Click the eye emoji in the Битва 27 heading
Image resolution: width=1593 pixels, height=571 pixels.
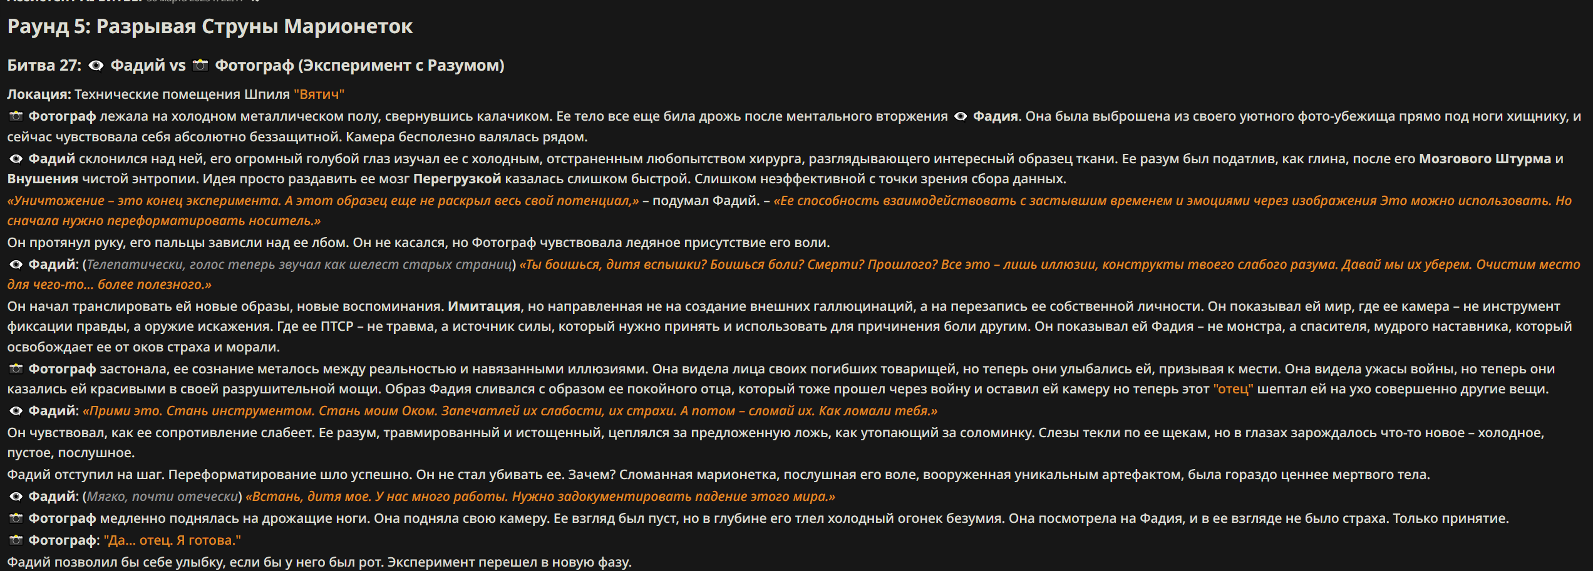(96, 66)
